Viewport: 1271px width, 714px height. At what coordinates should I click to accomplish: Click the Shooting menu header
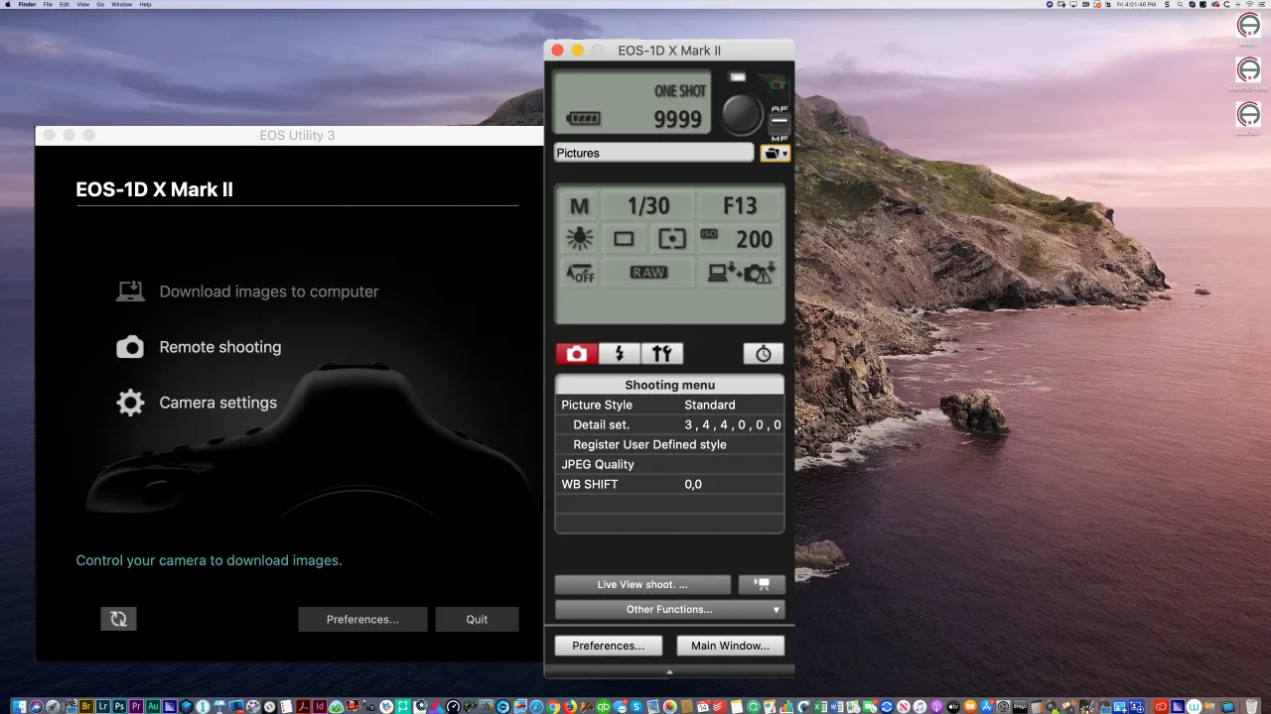[x=669, y=385]
